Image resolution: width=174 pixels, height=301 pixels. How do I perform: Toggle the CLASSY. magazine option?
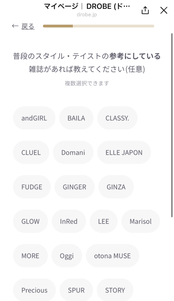click(117, 118)
